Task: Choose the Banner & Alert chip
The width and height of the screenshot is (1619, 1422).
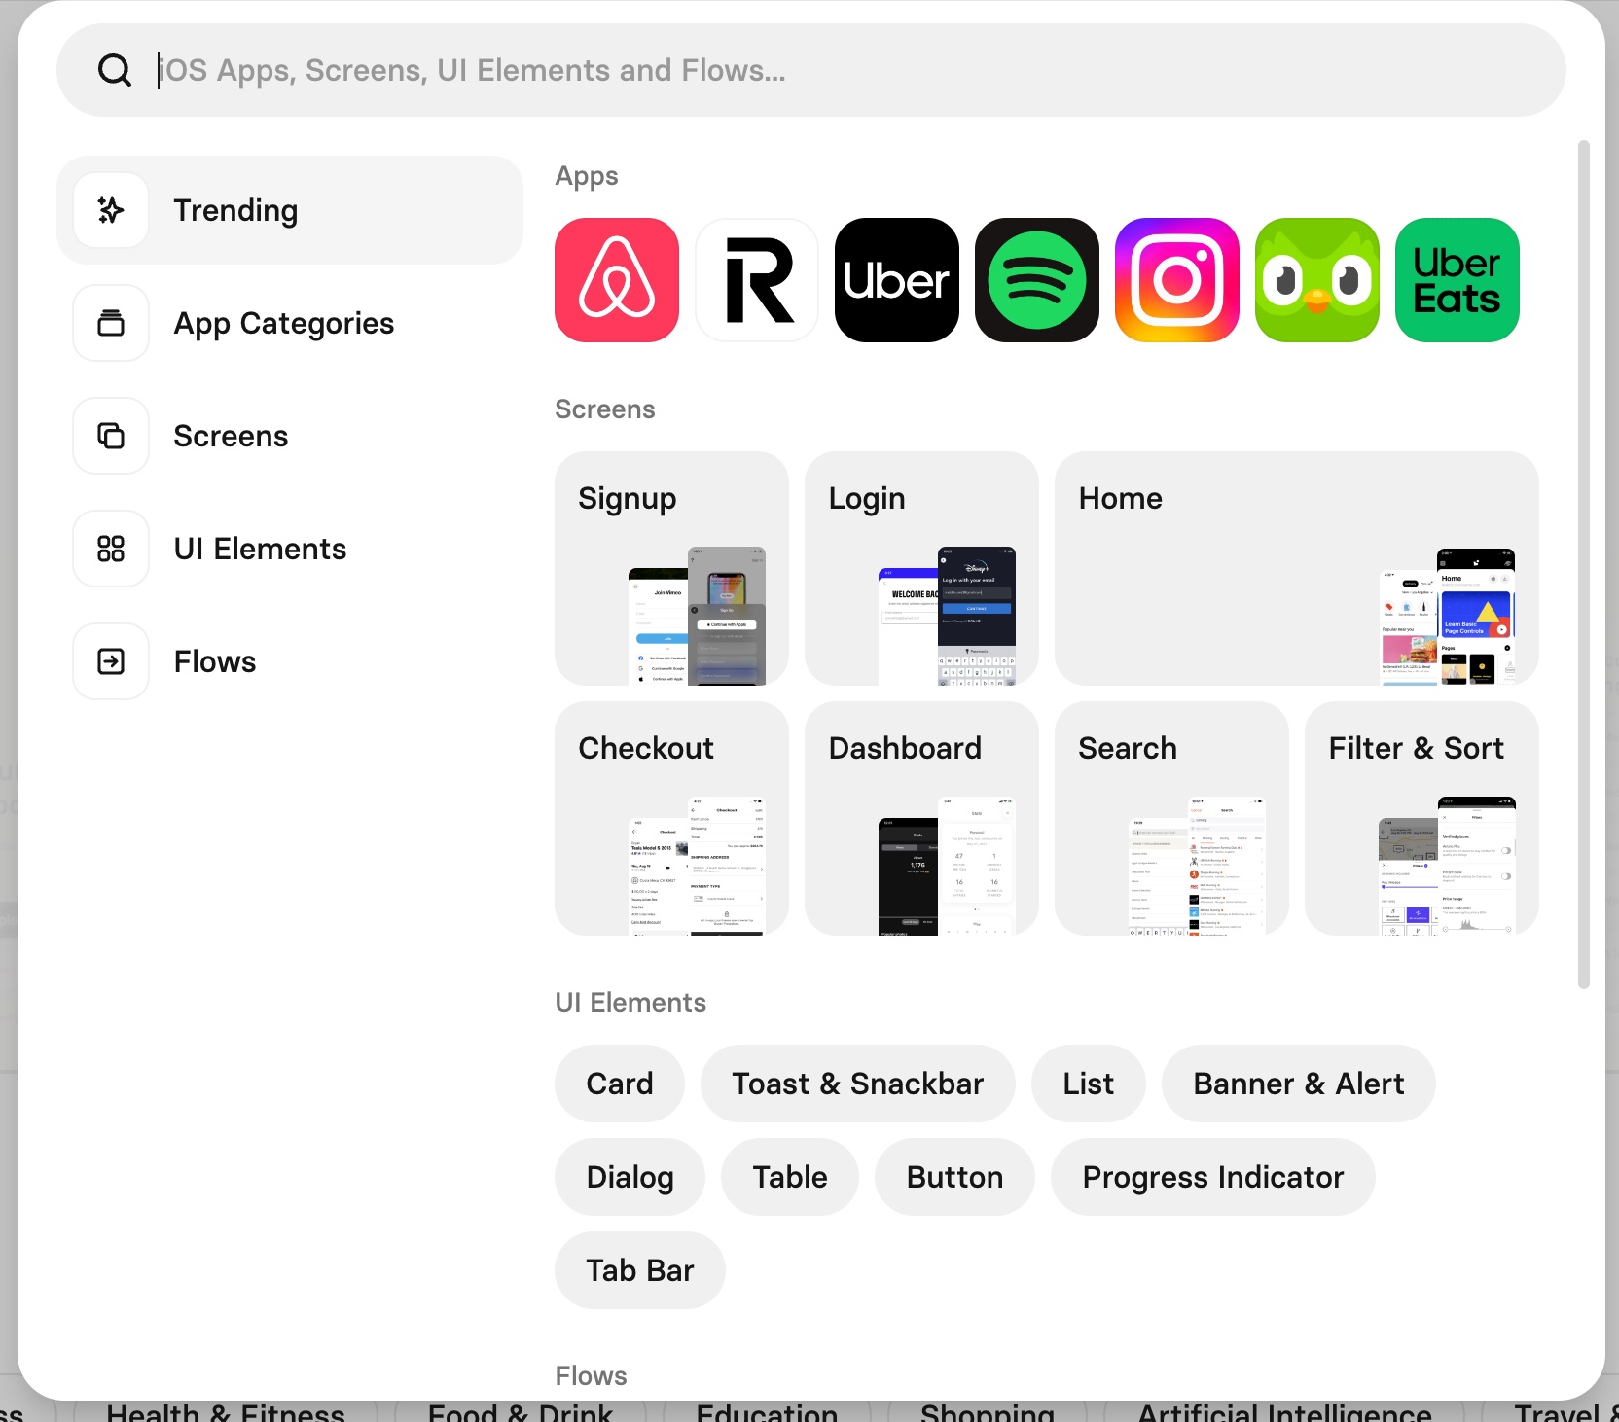Action: click(1299, 1084)
